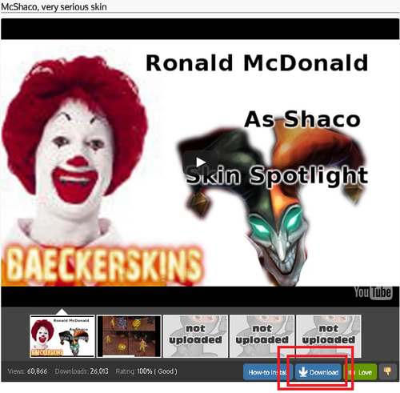This screenshot has height=393, width=400.
Task: Select the first 'not uploaded' thumbnail
Action: coord(195,336)
